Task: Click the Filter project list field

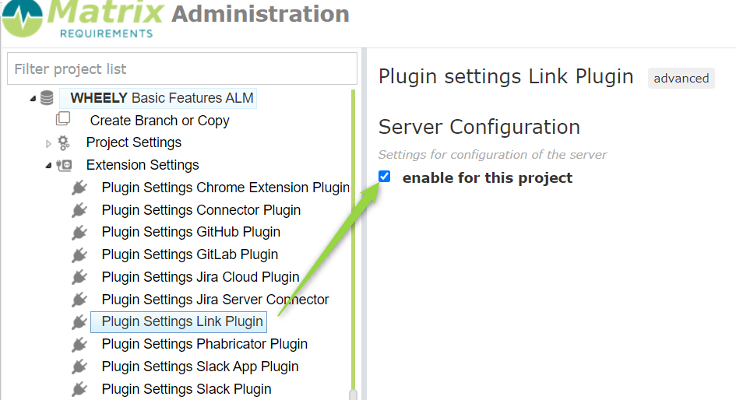Action: 181,69
